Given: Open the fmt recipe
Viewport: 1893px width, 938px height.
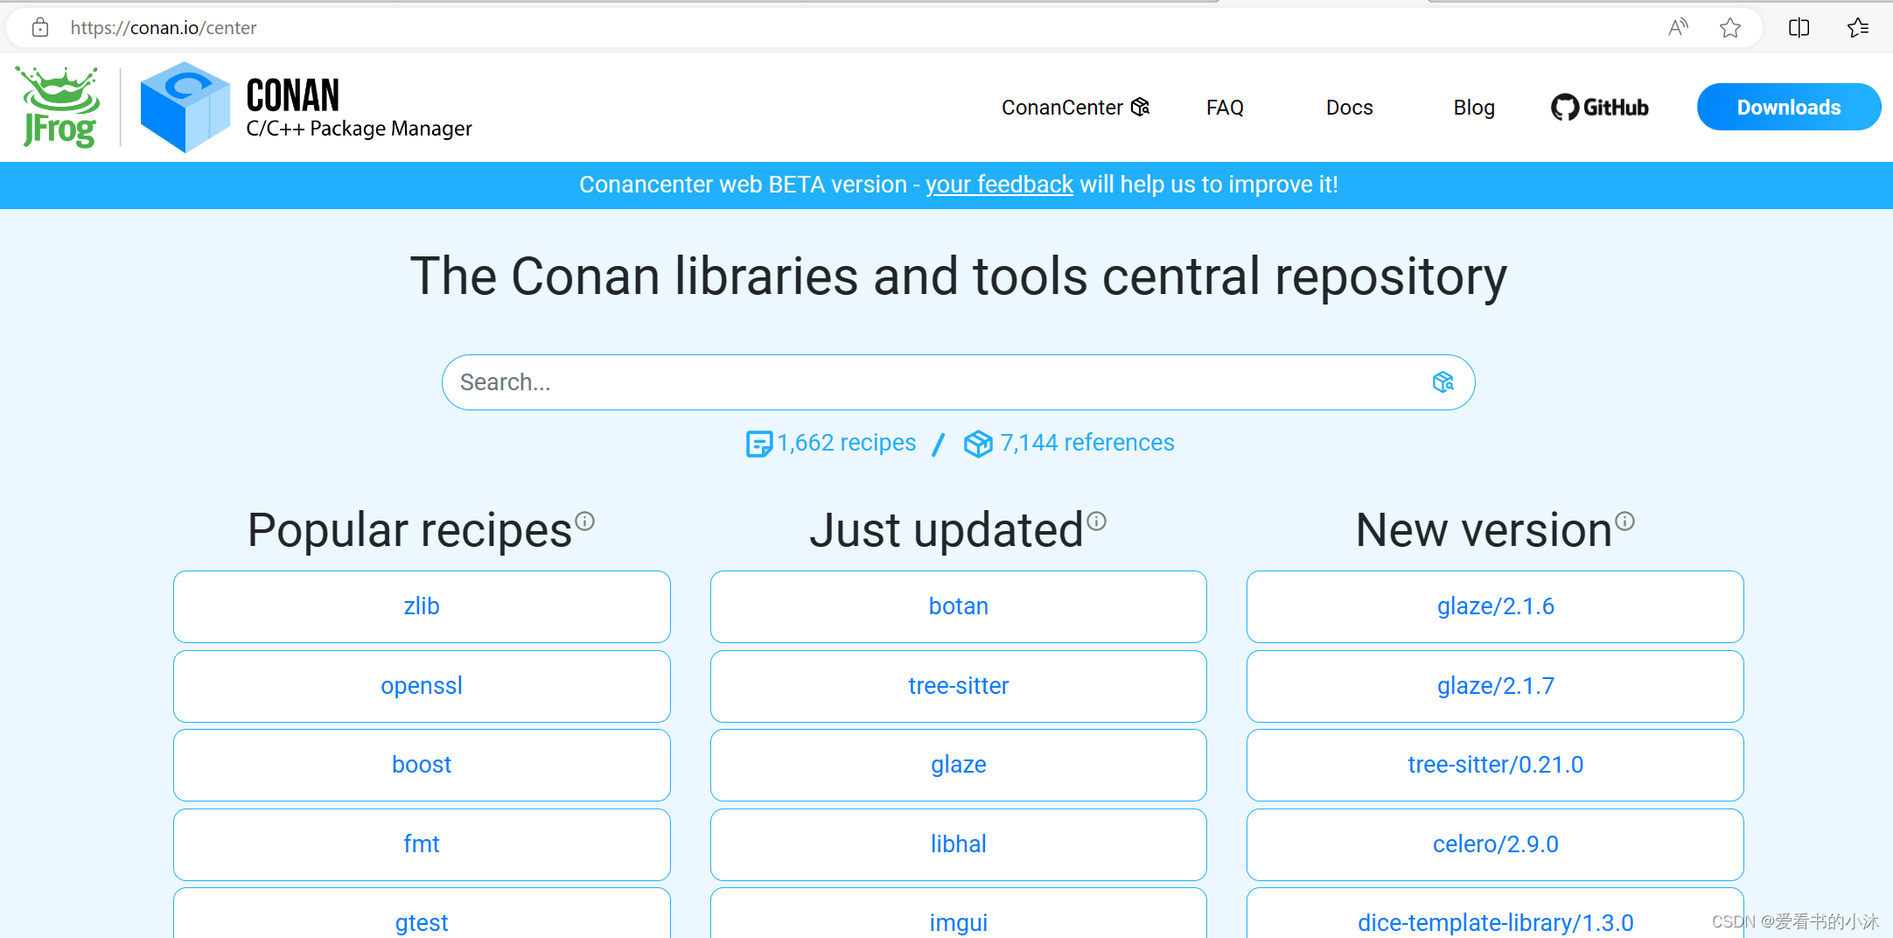Looking at the screenshot, I should (x=422, y=844).
